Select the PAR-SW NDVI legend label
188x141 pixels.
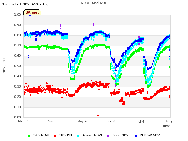tap(150, 135)
